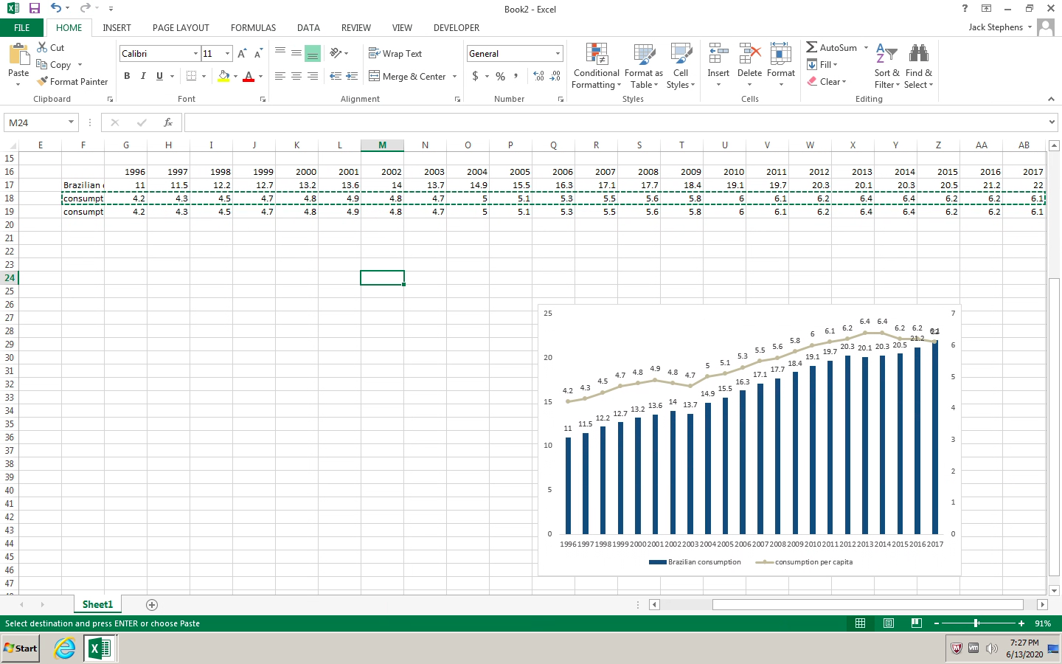Image resolution: width=1062 pixels, height=664 pixels.
Task: Click the Find & Select binoculars icon
Action: point(918,55)
